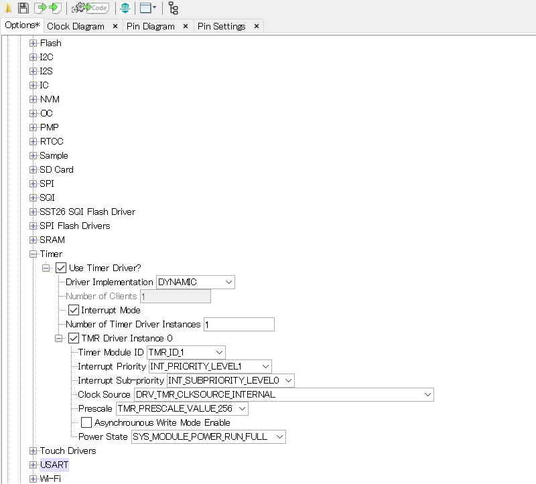Click the Flash label in tree
Screen dimensions: 536x484
click(x=51, y=43)
